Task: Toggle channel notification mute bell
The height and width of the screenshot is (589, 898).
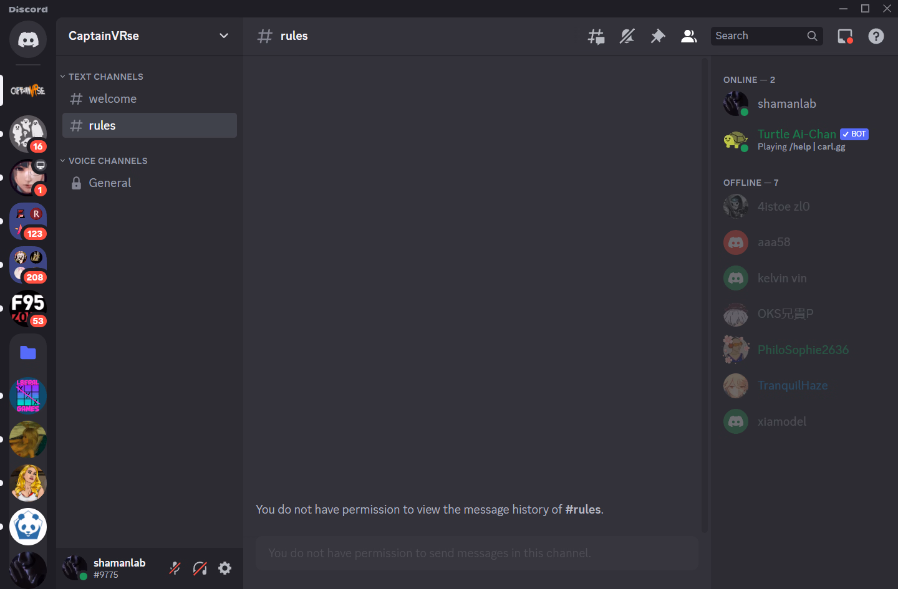Action: point(627,36)
